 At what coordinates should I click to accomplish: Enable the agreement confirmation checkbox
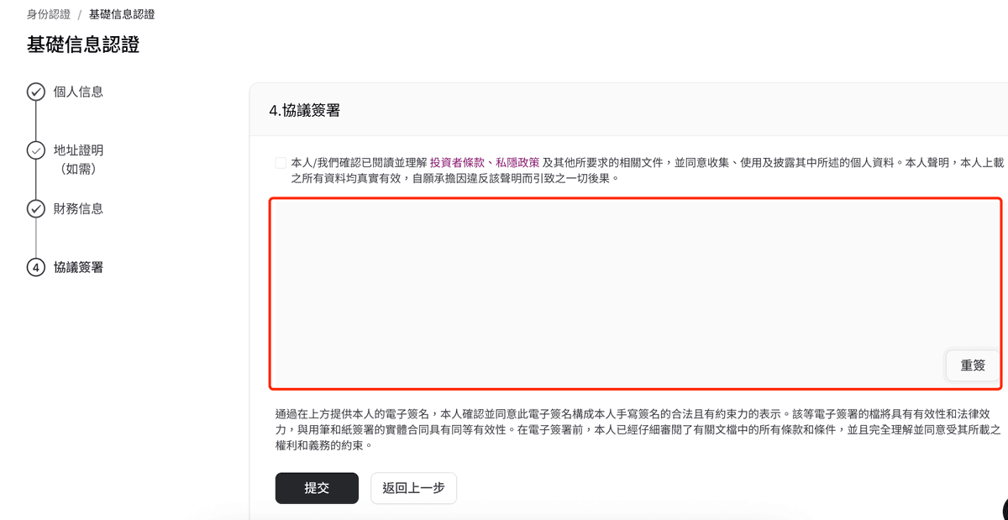[x=280, y=162]
